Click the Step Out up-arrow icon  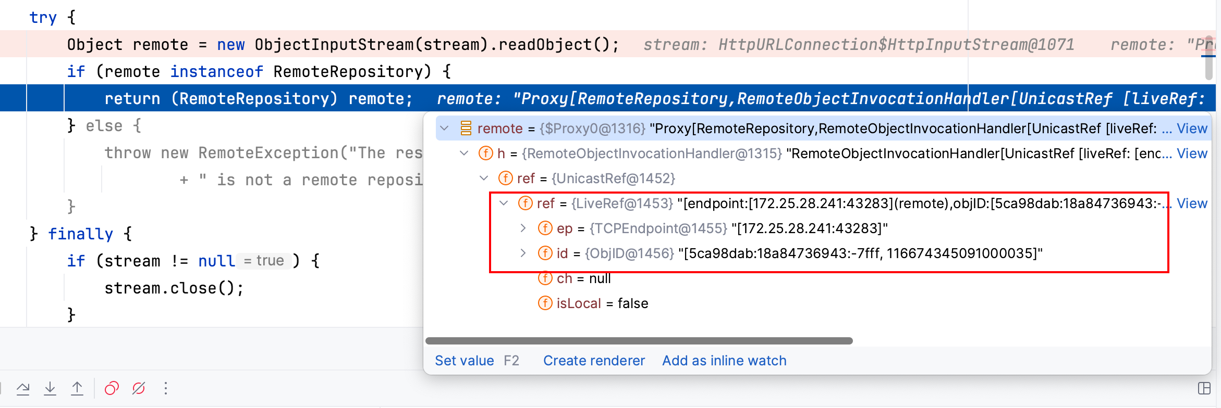pyautogui.click(x=77, y=388)
